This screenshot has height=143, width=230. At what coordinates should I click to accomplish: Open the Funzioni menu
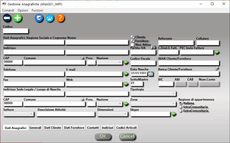click(37, 10)
